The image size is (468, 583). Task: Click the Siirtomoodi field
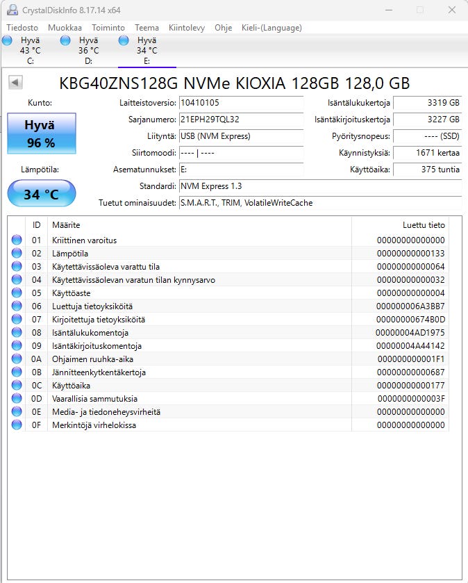pos(241,153)
